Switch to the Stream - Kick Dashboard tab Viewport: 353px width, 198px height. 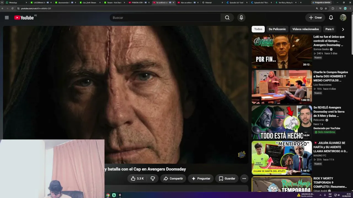click(x=114, y=2)
